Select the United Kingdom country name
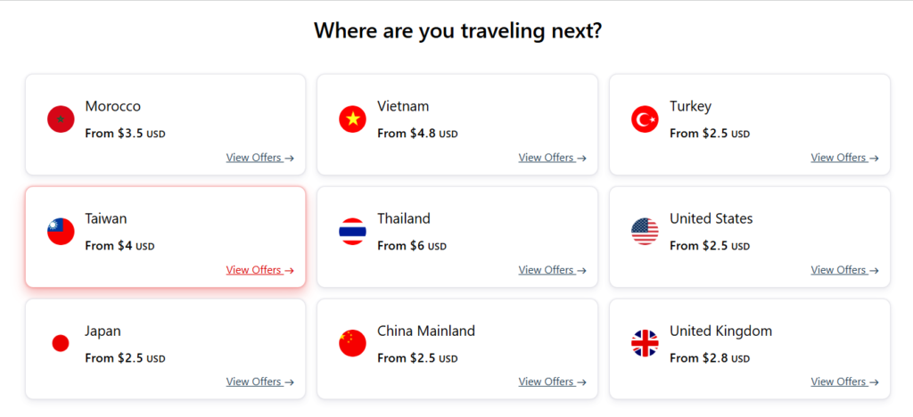The height and width of the screenshot is (417, 913). [x=720, y=331]
